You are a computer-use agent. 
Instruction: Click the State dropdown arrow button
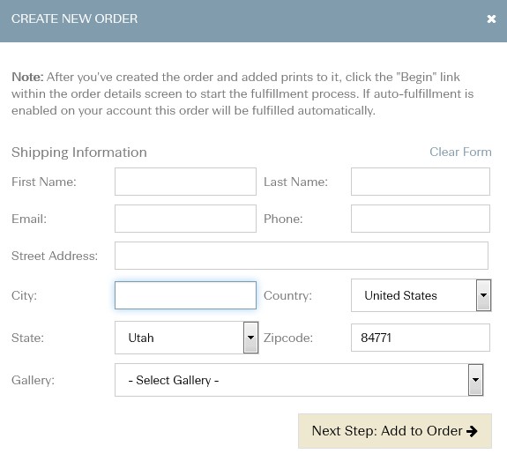tap(250, 338)
